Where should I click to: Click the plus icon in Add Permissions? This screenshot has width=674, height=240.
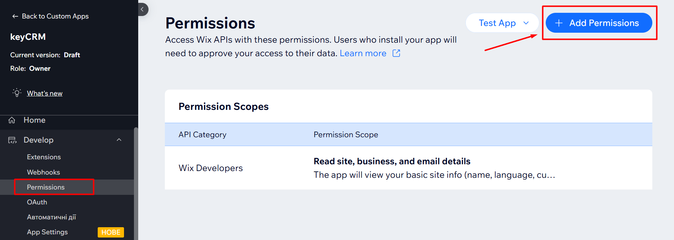coord(559,23)
